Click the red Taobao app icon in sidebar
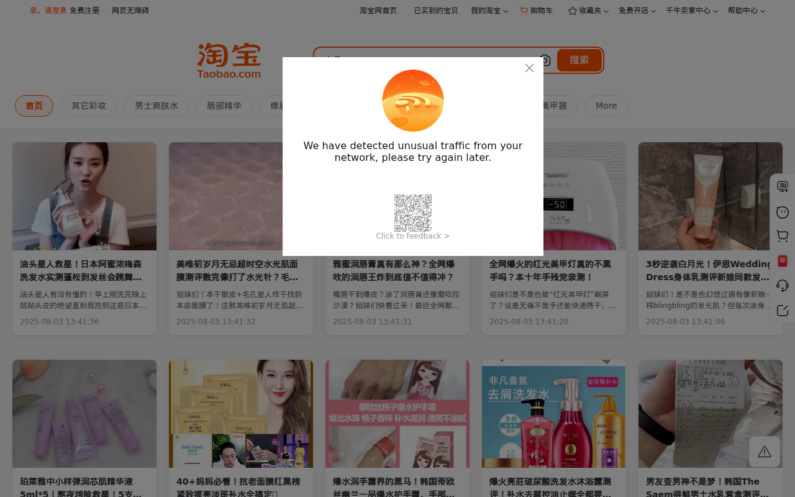 783,260
